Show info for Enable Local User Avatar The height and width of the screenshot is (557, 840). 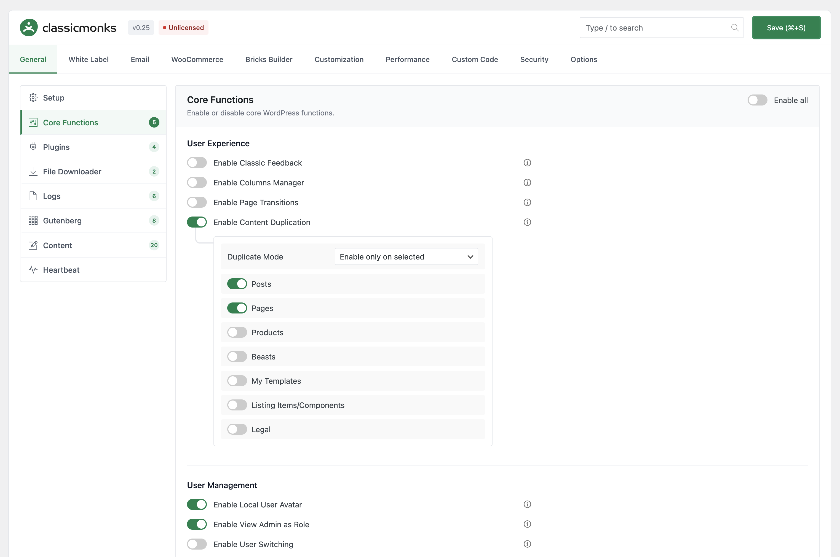[x=527, y=504]
